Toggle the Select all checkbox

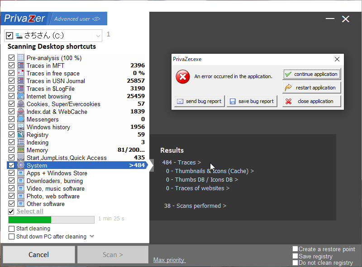click(x=11, y=211)
